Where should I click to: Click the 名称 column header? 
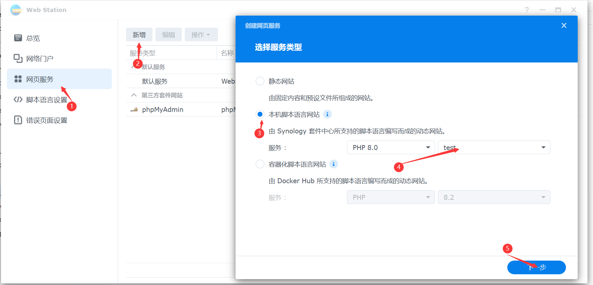[x=227, y=53]
